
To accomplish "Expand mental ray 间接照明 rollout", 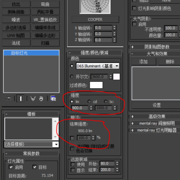I will coord(155,123).
